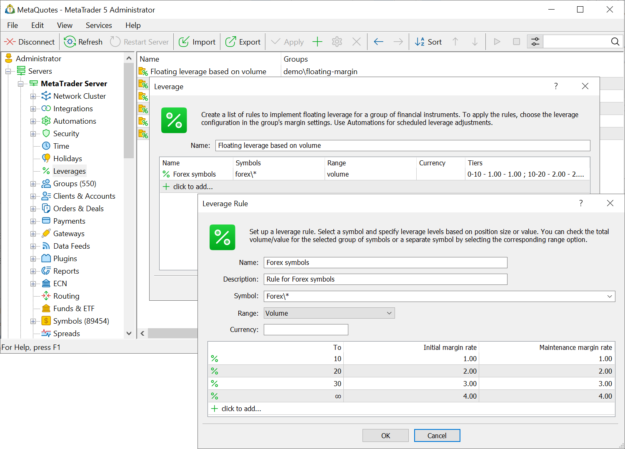The height and width of the screenshot is (449, 625).
Task: Cancel the Leverage Rule dialog
Action: (437, 435)
